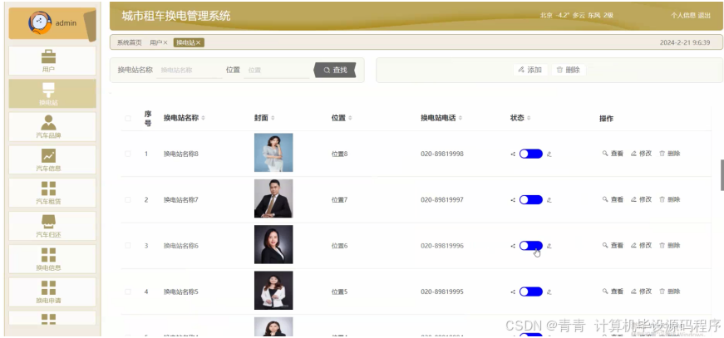Click share icon in row 换电站名称7
This screenshot has height=338, width=724.
[x=513, y=200]
